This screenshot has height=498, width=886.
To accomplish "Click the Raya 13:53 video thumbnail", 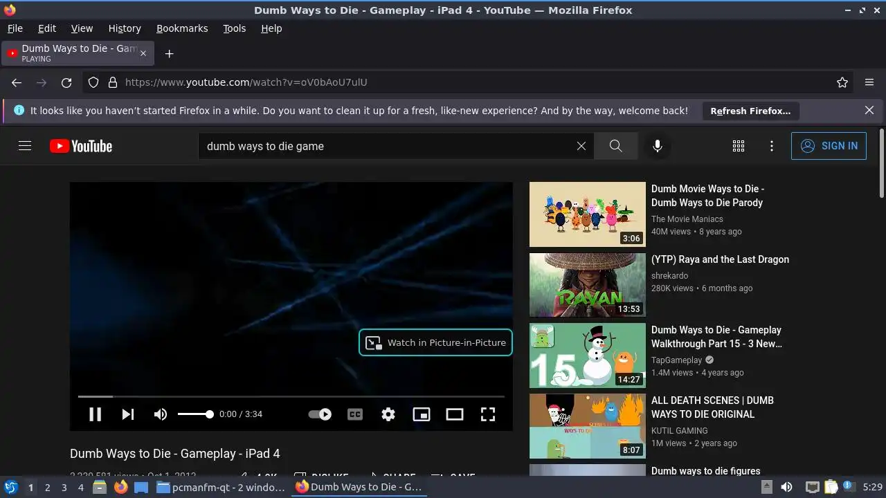I will click(588, 285).
